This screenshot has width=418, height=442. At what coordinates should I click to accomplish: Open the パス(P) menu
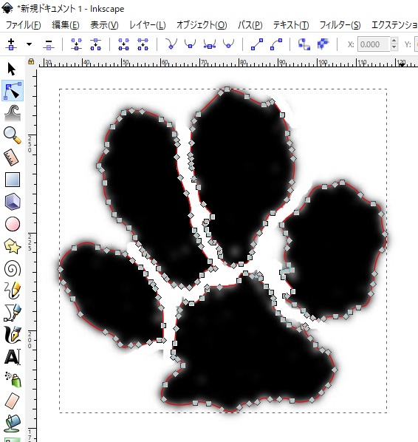[x=250, y=25]
